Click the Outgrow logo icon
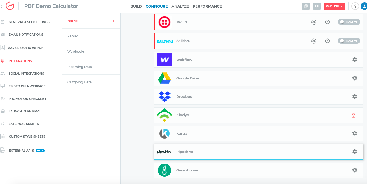367x184 pixels. click(x=10, y=6)
